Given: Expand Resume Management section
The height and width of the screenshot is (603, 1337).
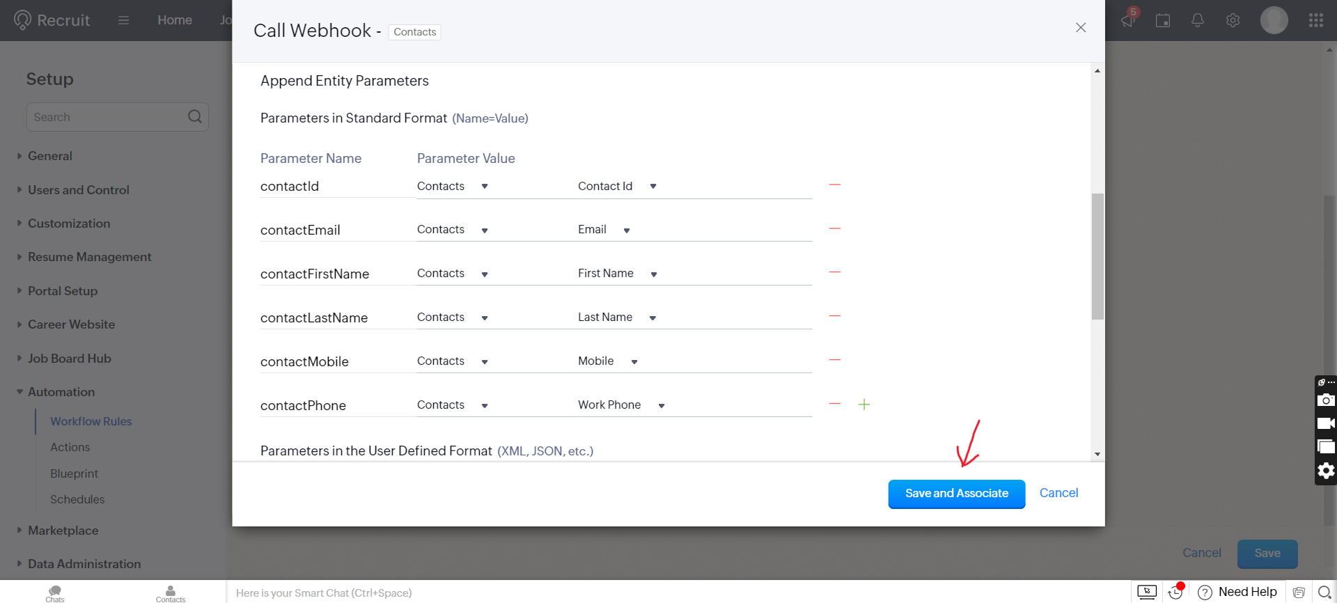Looking at the screenshot, I should pyautogui.click(x=89, y=257).
